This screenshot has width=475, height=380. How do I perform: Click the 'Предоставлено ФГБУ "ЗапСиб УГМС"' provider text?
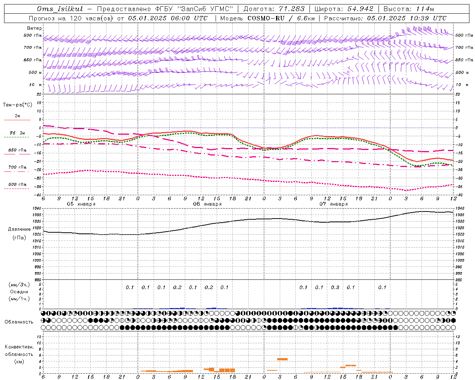165,9
